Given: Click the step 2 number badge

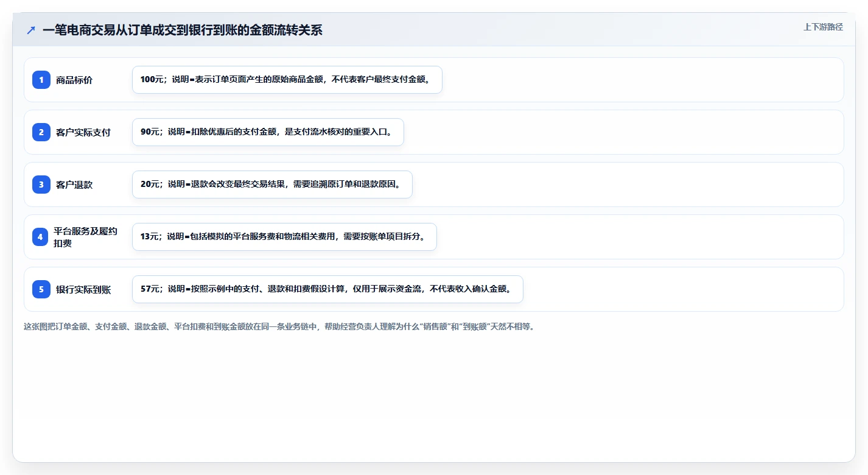Looking at the screenshot, I should (41, 132).
